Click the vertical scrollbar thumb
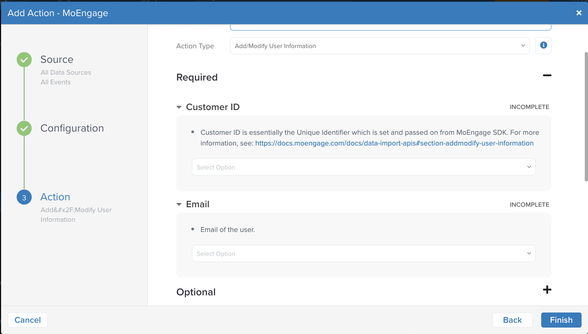Screen dimensions: 588x334 point(586,117)
